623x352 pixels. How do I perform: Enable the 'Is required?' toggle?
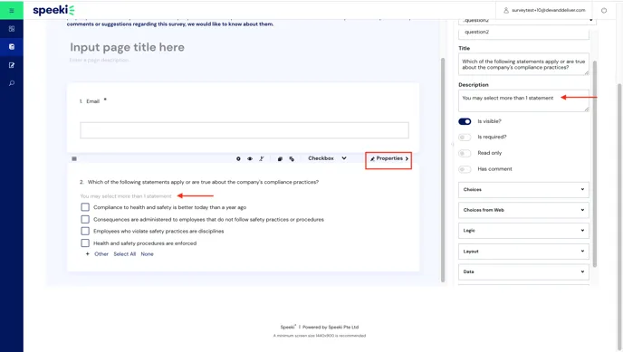465,138
